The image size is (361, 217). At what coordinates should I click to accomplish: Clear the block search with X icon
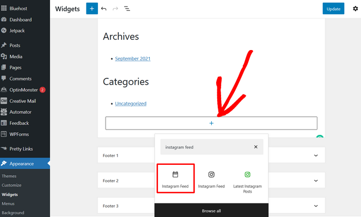pos(255,147)
